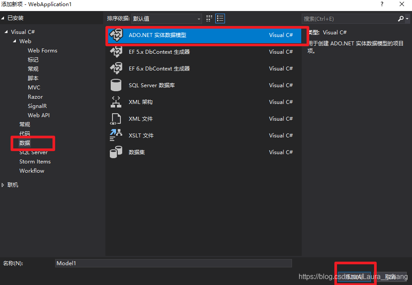Image resolution: width=412 pixels, height=285 pixels.
Task: Choose ADO.NET 实体数据模型 template
Action: tap(204, 35)
